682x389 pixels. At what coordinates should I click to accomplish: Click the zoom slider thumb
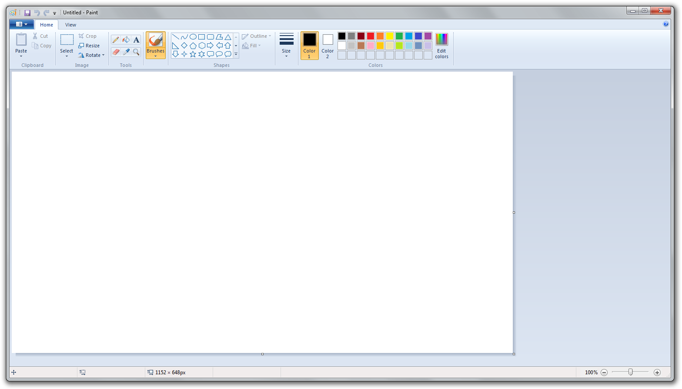point(630,372)
